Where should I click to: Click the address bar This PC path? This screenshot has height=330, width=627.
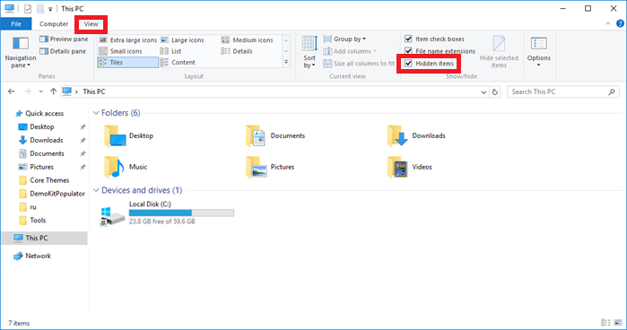tap(94, 91)
